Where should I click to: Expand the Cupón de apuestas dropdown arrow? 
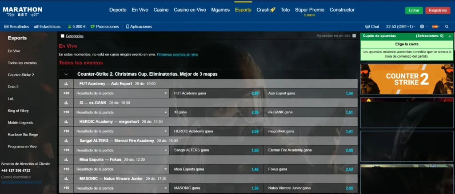tap(450, 36)
